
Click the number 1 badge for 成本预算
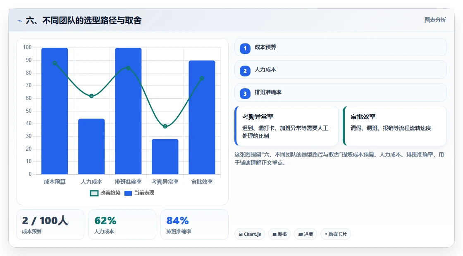245,48
